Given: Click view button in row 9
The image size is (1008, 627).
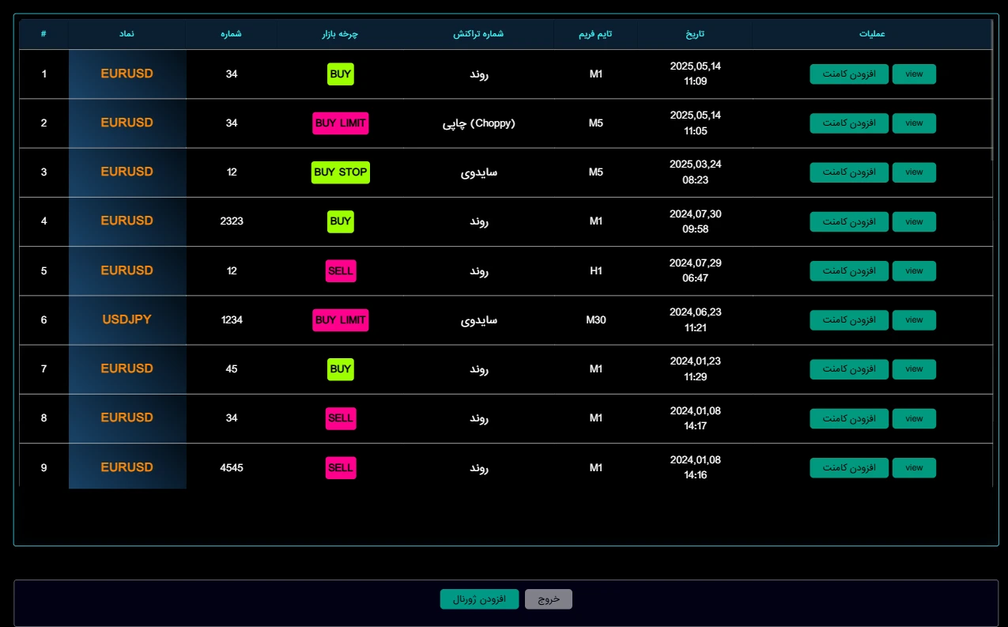Looking at the screenshot, I should pos(914,468).
